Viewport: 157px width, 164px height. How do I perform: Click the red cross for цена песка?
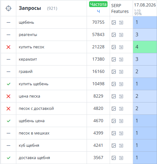point(9,96)
